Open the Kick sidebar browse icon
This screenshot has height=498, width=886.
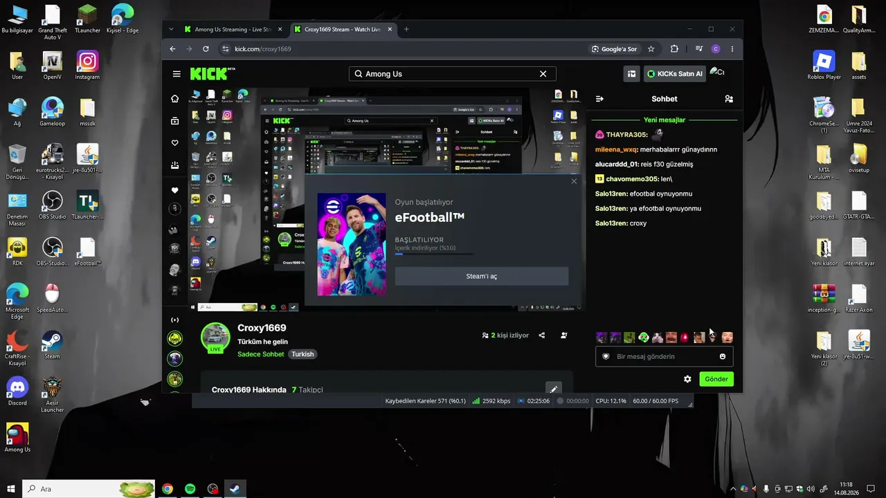175,121
